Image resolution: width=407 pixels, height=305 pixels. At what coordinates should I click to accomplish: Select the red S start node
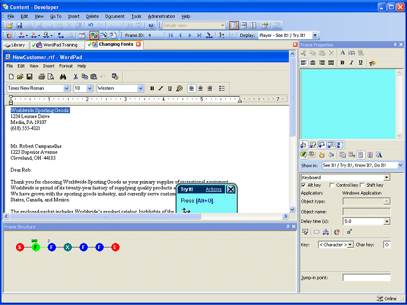tap(20, 247)
